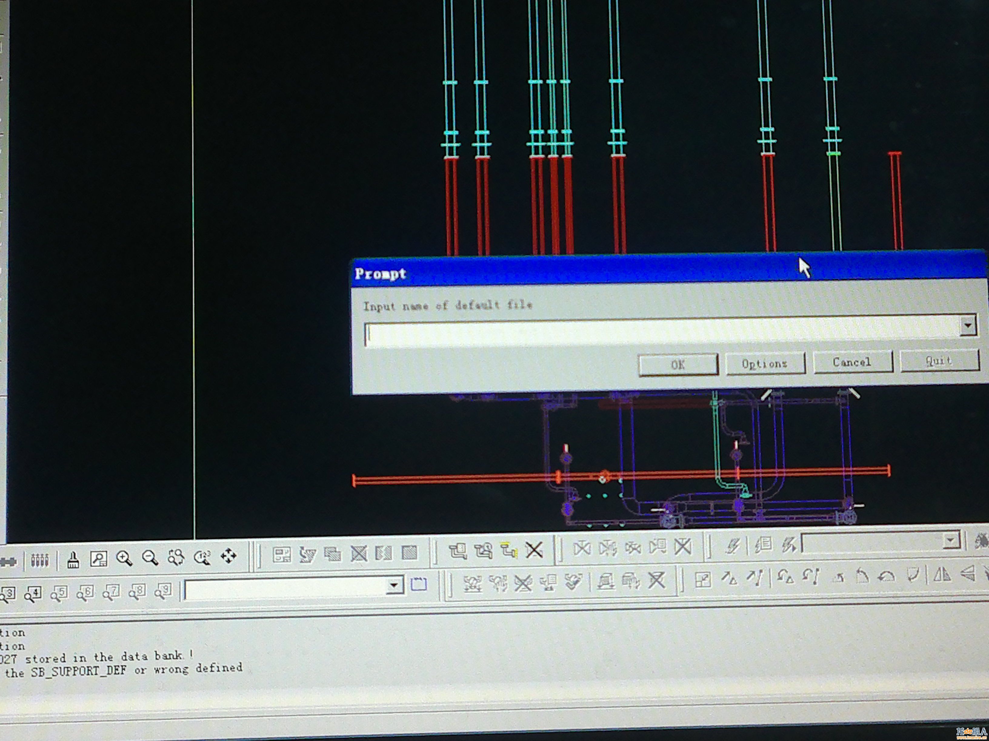The height and width of the screenshot is (741, 989).
Task: Click the greyed hatched square icon
Action: pos(409,553)
